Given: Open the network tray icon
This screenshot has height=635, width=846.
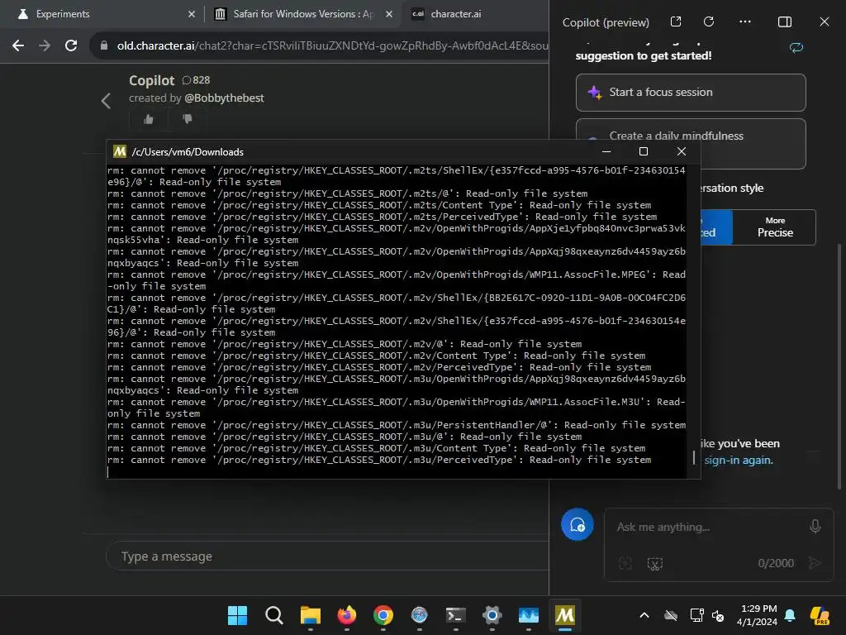Looking at the screenshot, I should pyautogui.click(x=696, y=615).
